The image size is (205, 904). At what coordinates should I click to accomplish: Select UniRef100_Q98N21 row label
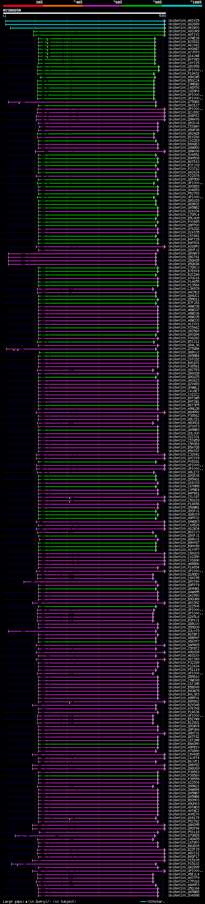(184, 786)
